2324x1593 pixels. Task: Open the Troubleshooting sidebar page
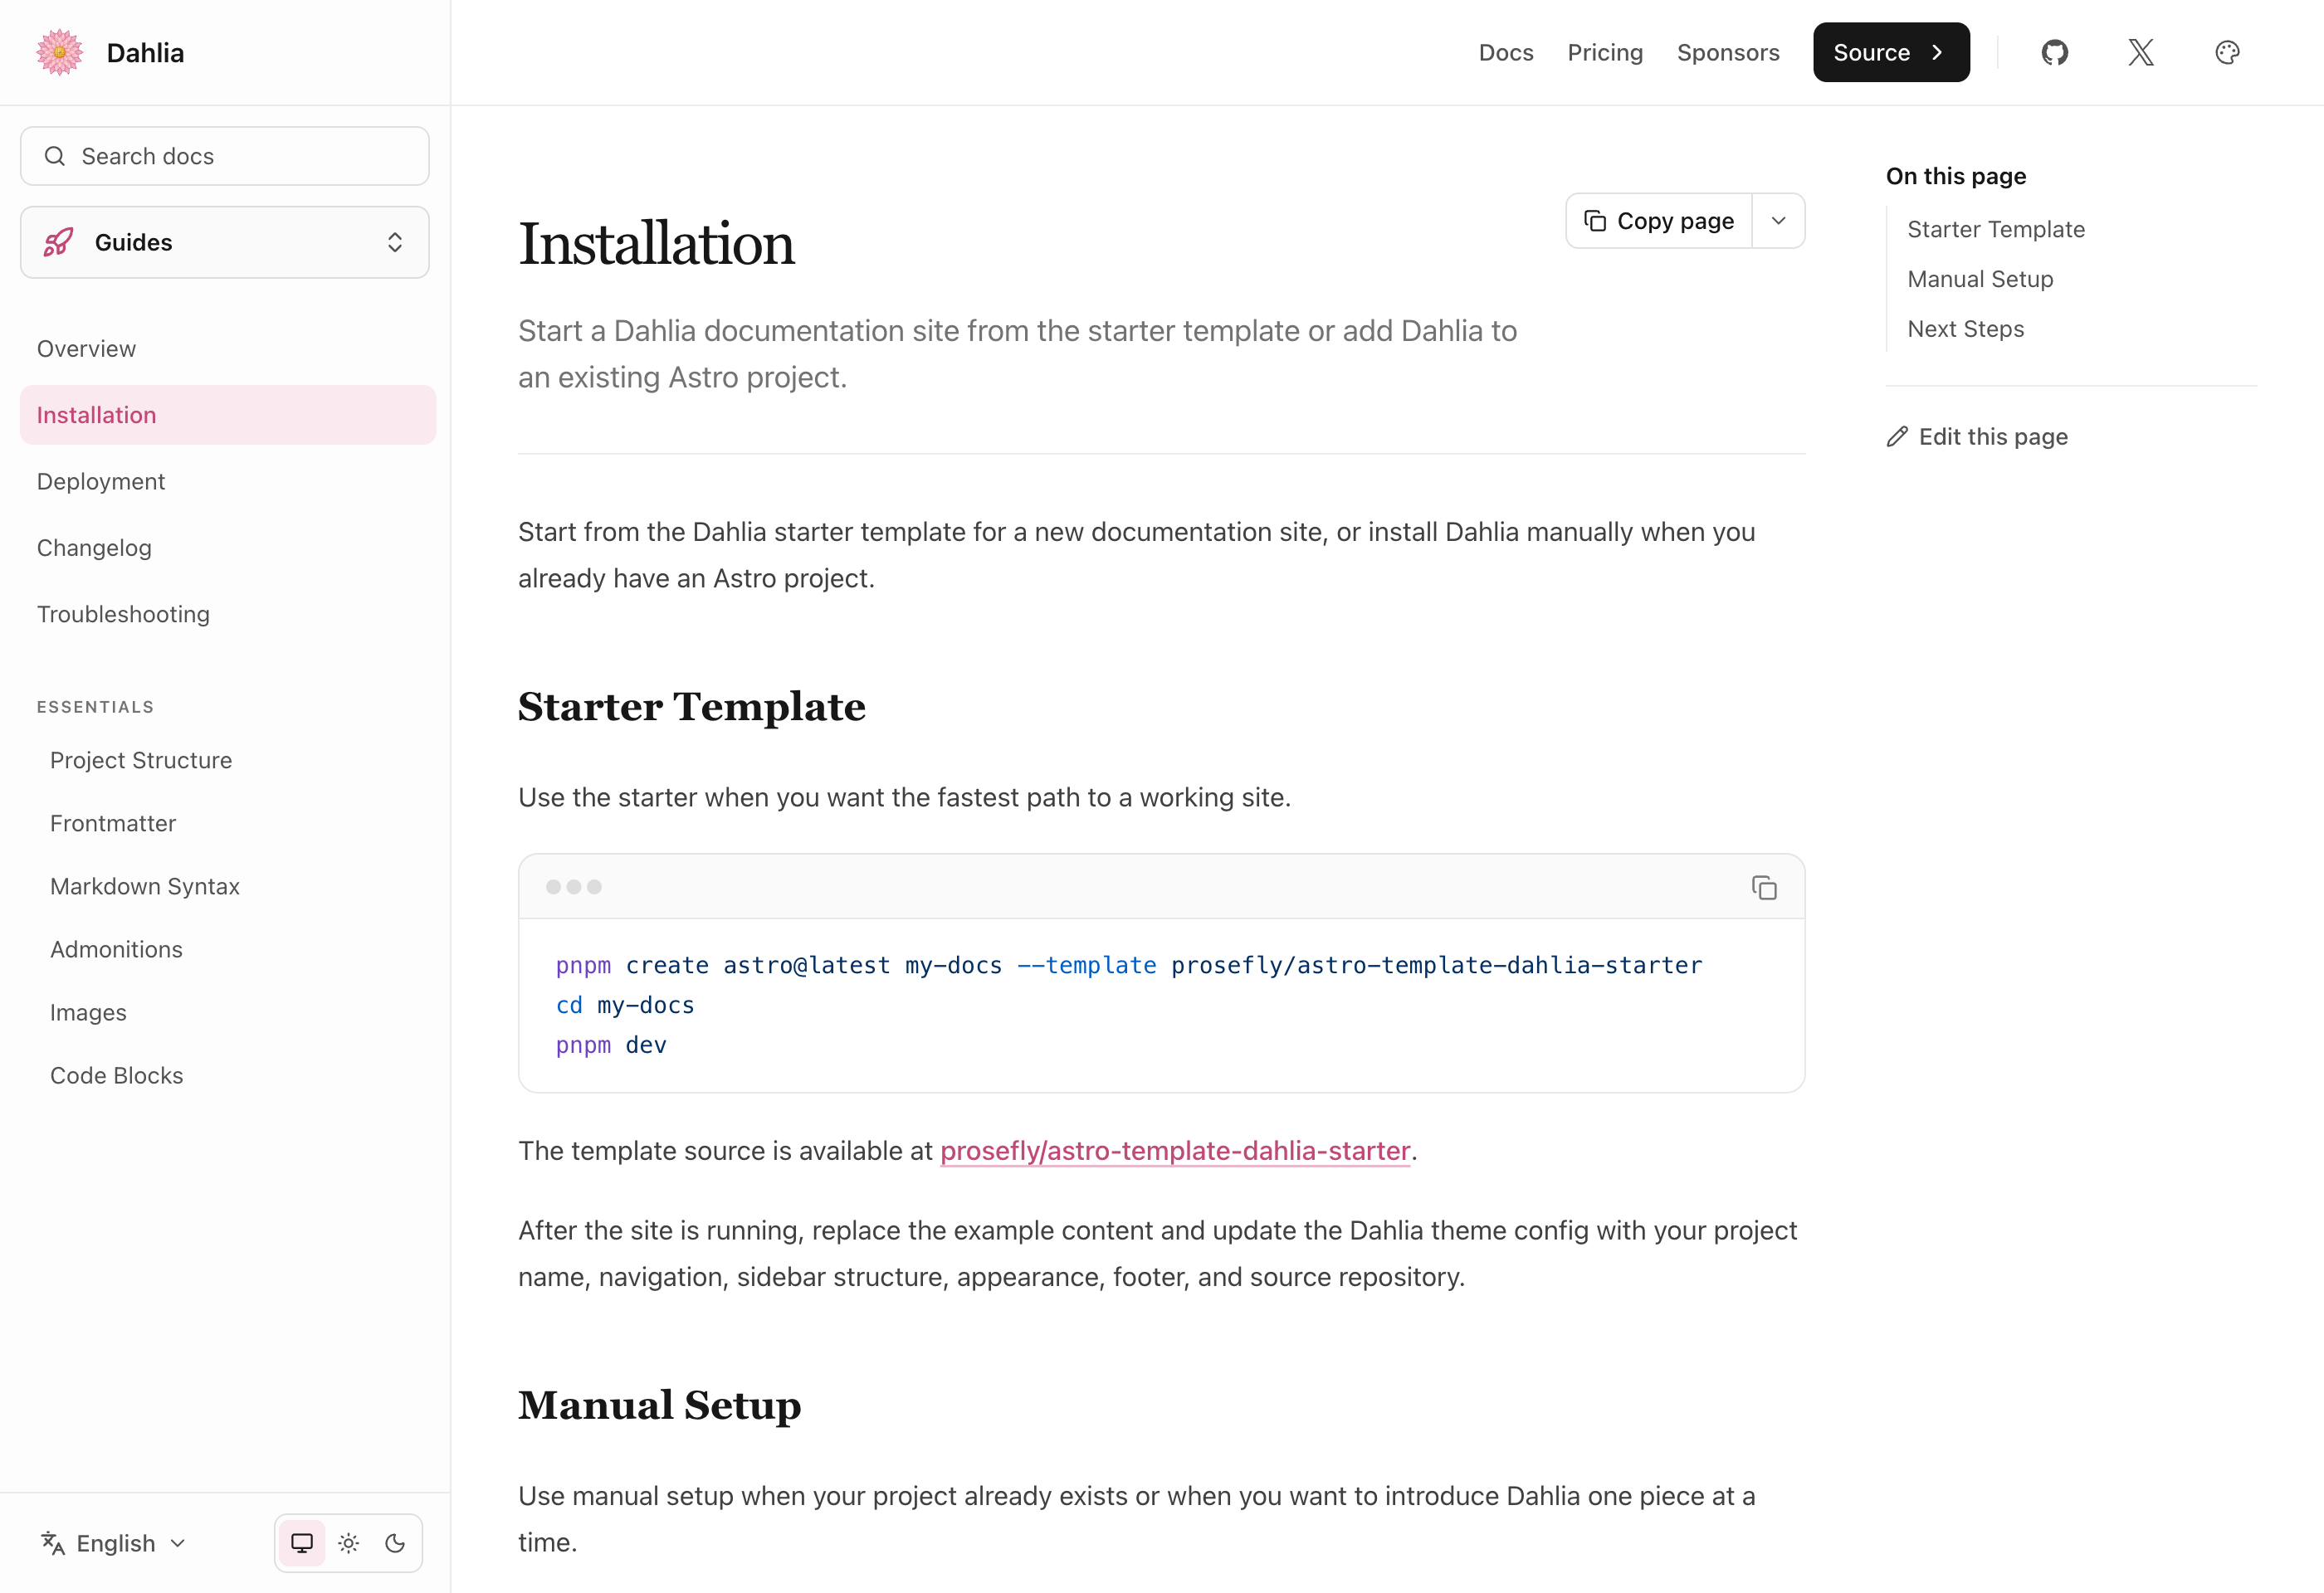[x=228, y=614]
